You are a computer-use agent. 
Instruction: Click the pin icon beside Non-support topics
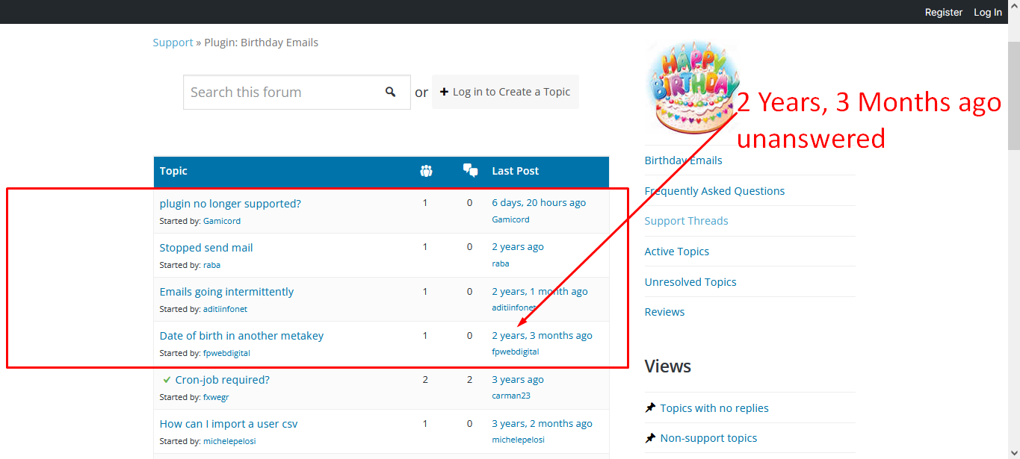pos(650,438)
